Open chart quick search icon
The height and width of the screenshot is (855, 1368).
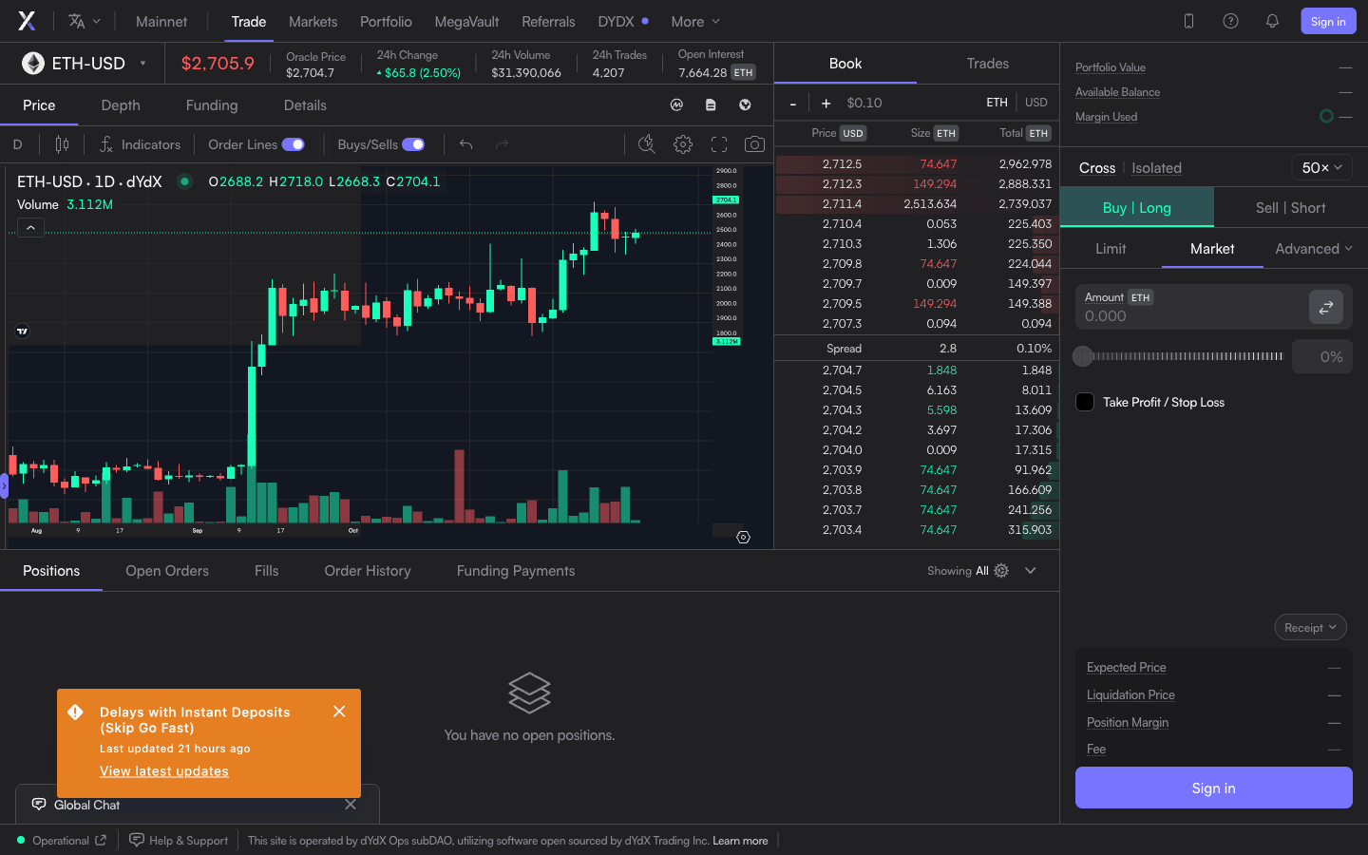point(646,144)
